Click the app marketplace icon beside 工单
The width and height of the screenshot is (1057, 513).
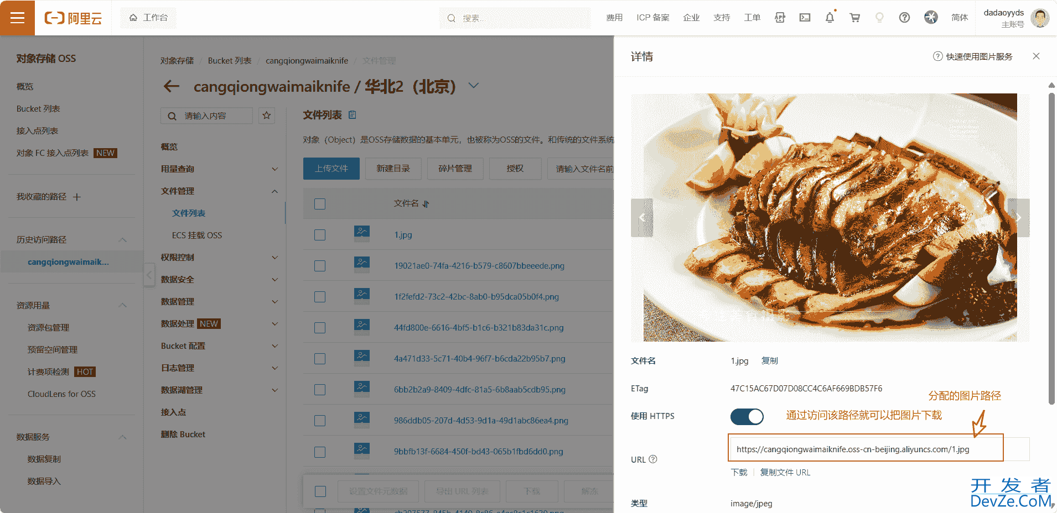[780, 18]
